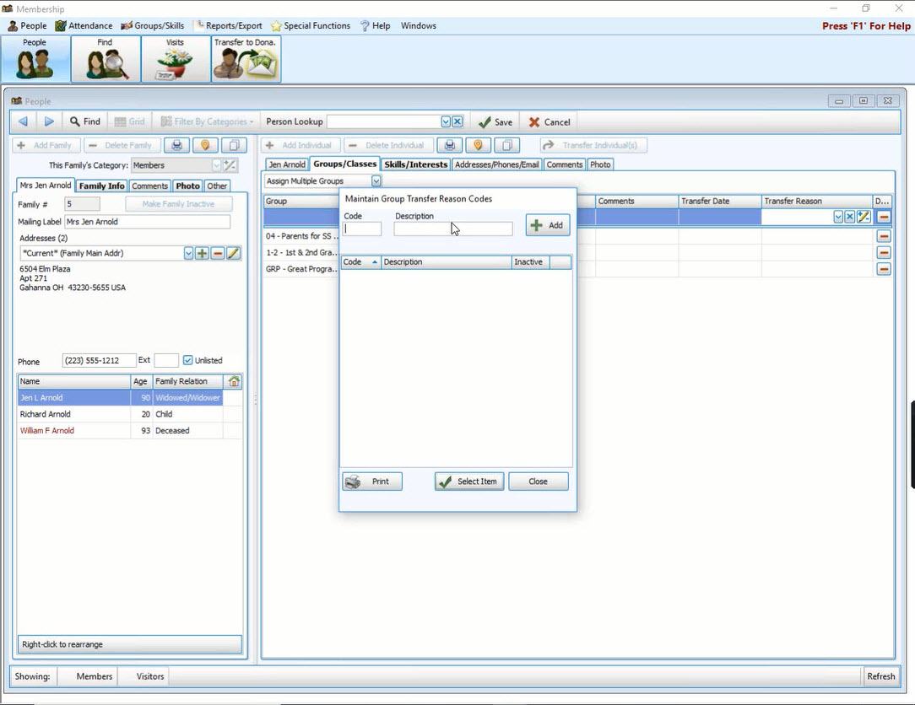Viewport: 915px width, 705px height.
Task: Click the Visits flower icon
Action: click(x=175, y=59)
